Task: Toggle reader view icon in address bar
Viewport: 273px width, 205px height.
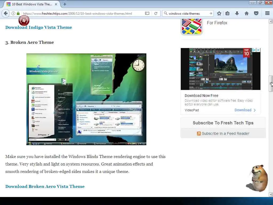Action: click(147, 13)
